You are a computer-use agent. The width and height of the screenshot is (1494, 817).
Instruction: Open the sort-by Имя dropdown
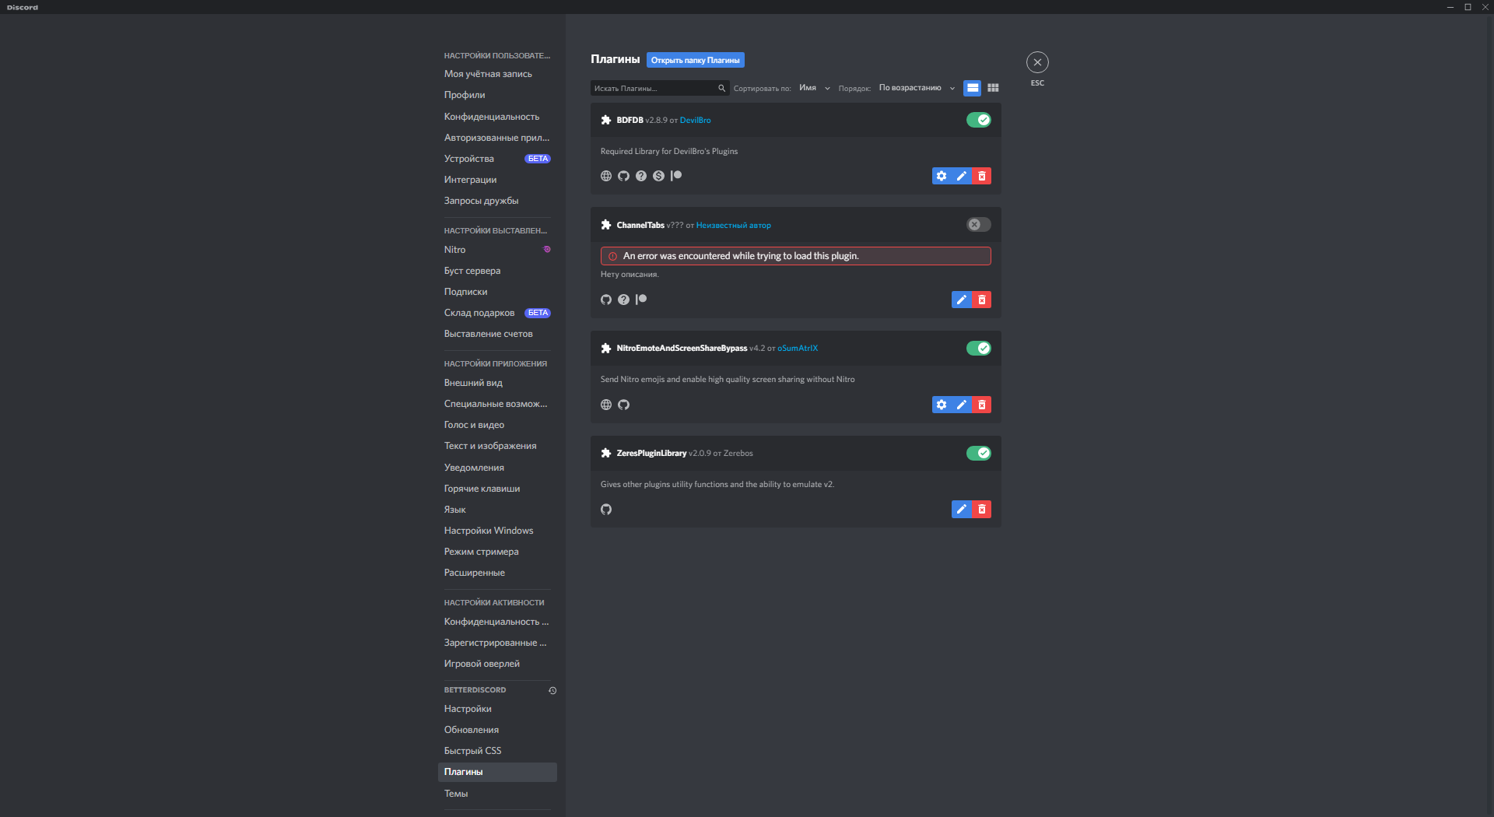[814, 88]
